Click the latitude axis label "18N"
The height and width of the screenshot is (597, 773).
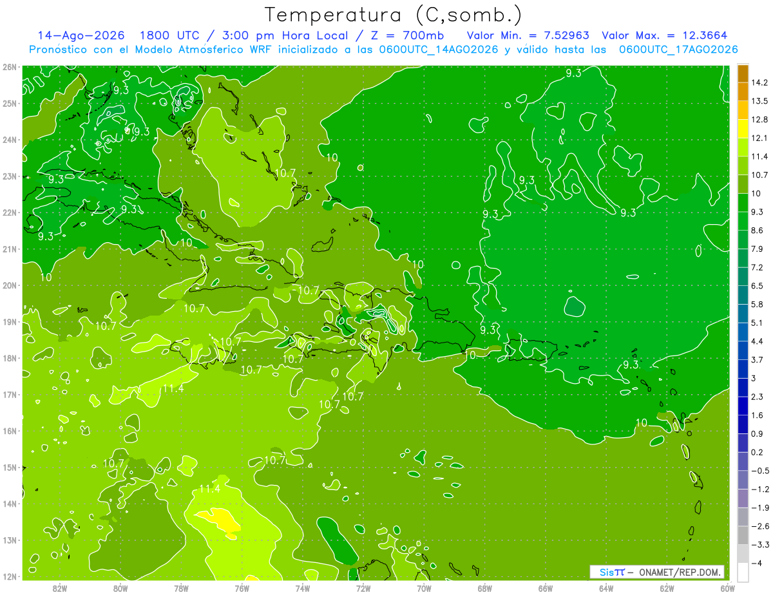pos(9,358)
